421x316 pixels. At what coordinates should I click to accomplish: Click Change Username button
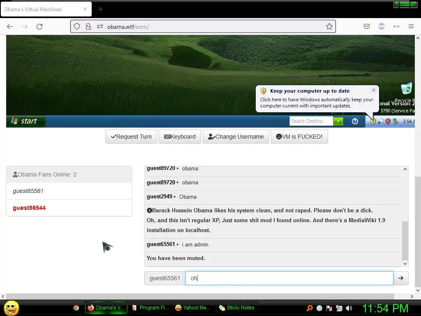pyautogui.click(x=236, y=137)
